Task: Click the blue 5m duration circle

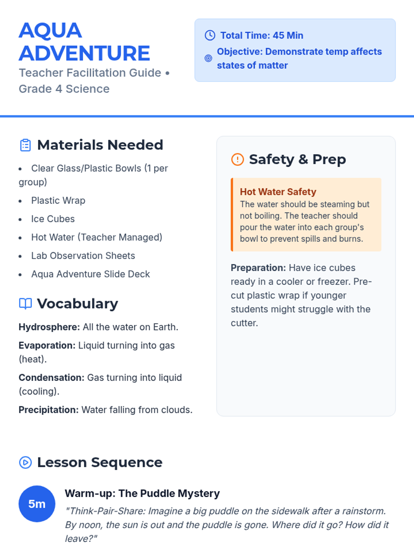Action: [x=37, y=504]
